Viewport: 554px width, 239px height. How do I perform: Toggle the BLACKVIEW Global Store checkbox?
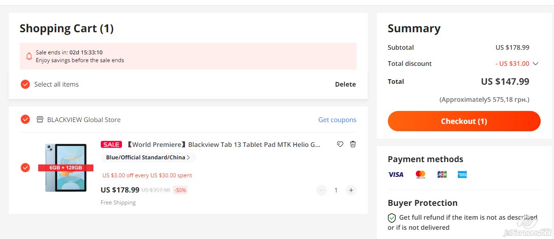click(x=25, y=120)
